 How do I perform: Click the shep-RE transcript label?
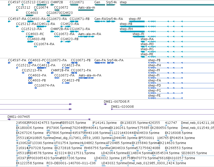pyautogui.click(x=147, y=54)
